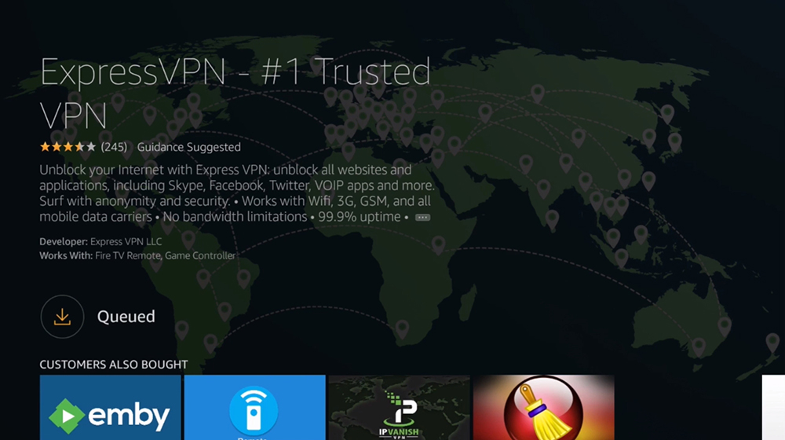This screenshot has height=440, width=785.
Task: Click the ExpressVPN - #1 Trusted VPN title
Action: pos(235,93)
